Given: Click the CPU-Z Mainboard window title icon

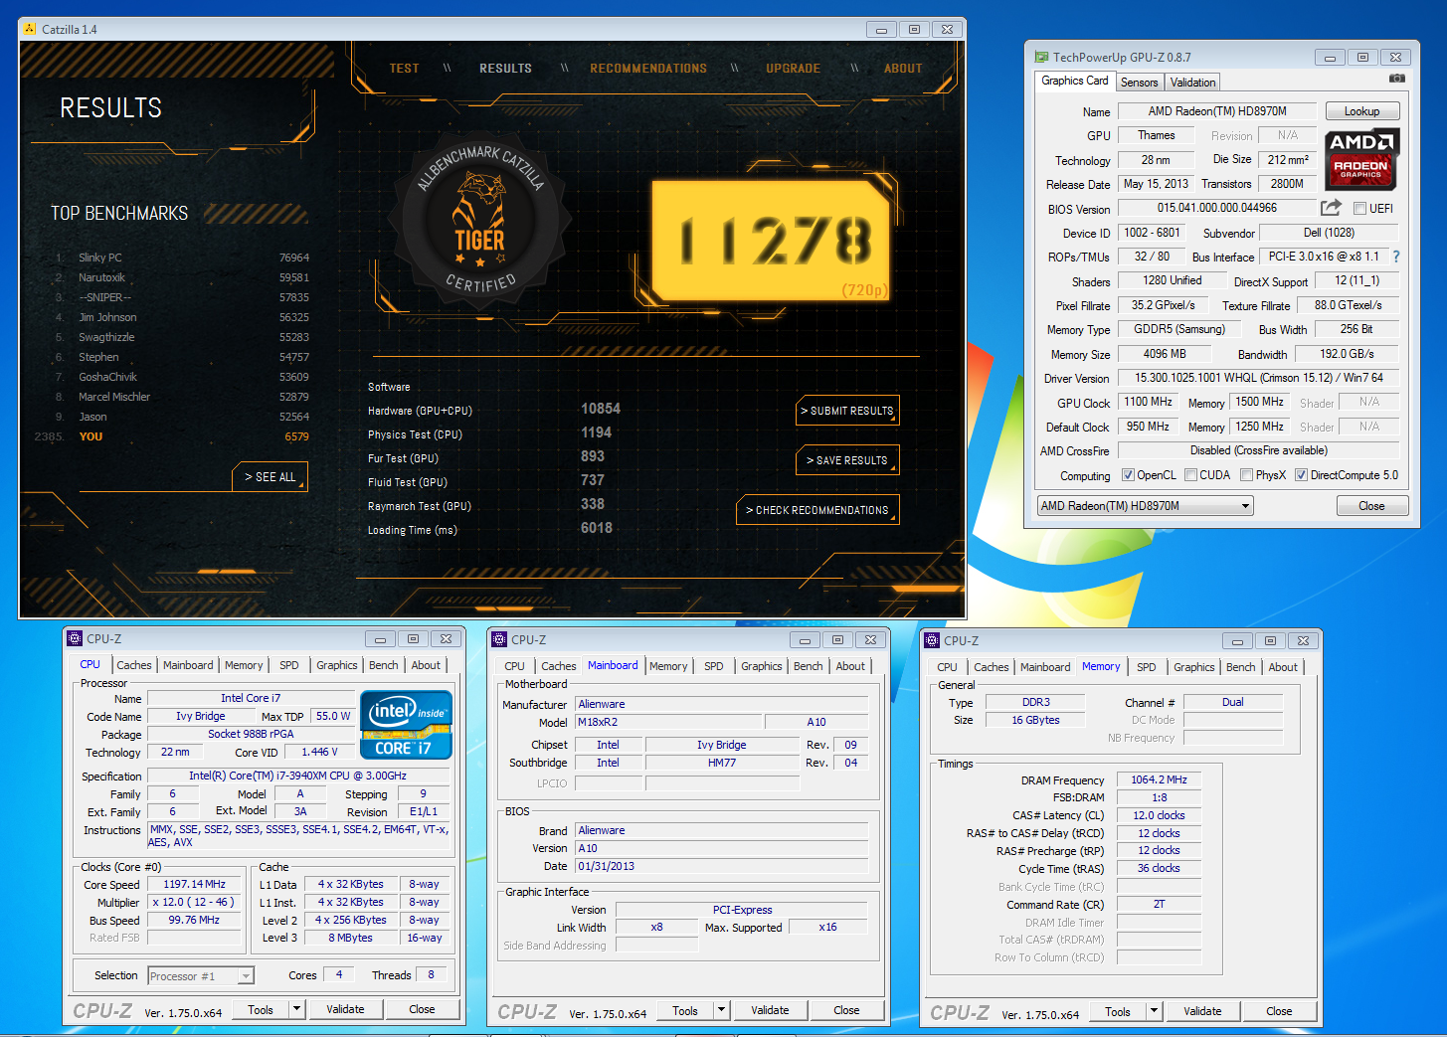Looking at the screenshot, I should (x=499, y=639).
